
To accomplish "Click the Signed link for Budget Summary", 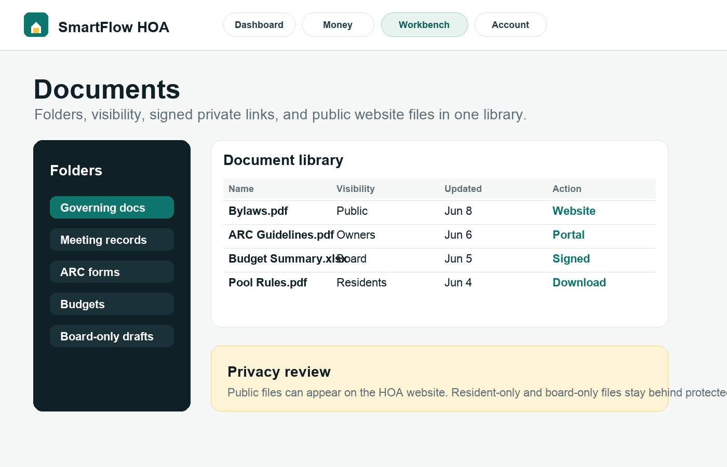I will [x=571, y=259].
